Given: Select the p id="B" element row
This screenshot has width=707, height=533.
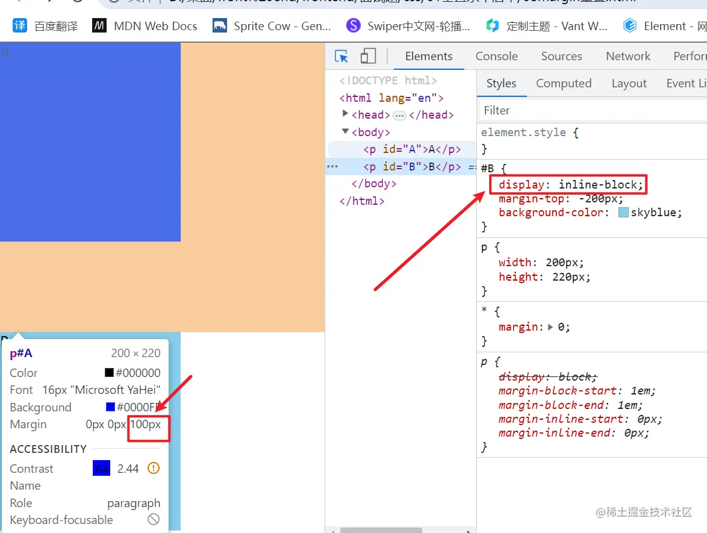Looking at the screenshot, I should (x=401, y=166).
